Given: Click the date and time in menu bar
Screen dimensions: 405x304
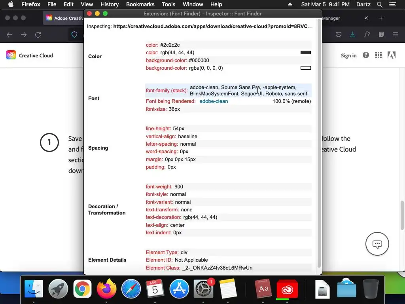Looking at the screenshot, I should point(325,4).
